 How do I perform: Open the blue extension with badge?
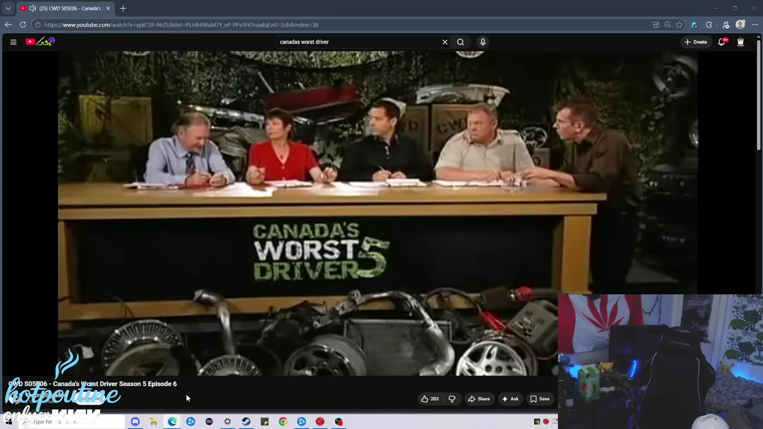click(694, 25)
